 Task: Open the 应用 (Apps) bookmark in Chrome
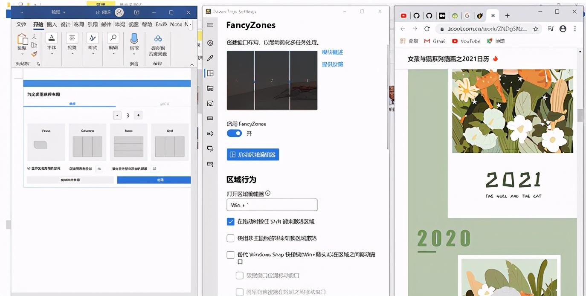pos(409,41)
